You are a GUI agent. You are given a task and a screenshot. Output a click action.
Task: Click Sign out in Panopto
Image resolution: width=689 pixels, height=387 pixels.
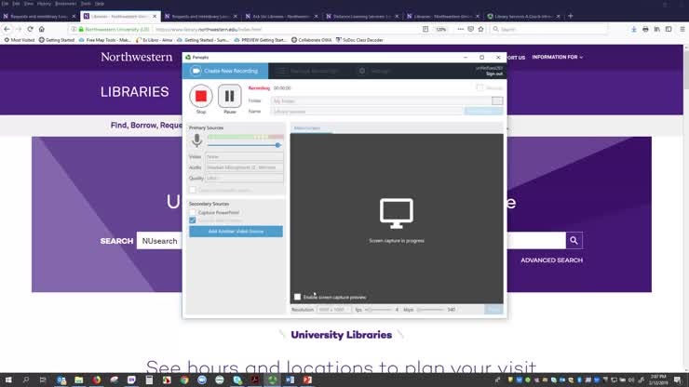(494, 73)
